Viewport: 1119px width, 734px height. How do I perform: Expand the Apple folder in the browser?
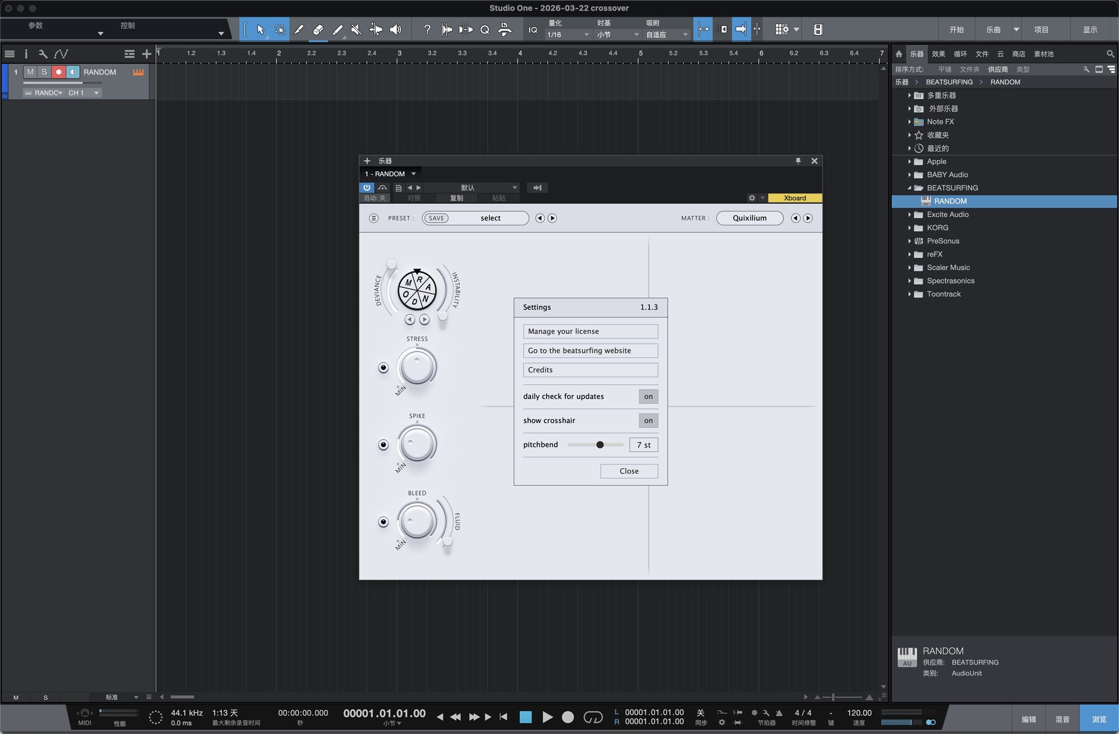point(910,161)
